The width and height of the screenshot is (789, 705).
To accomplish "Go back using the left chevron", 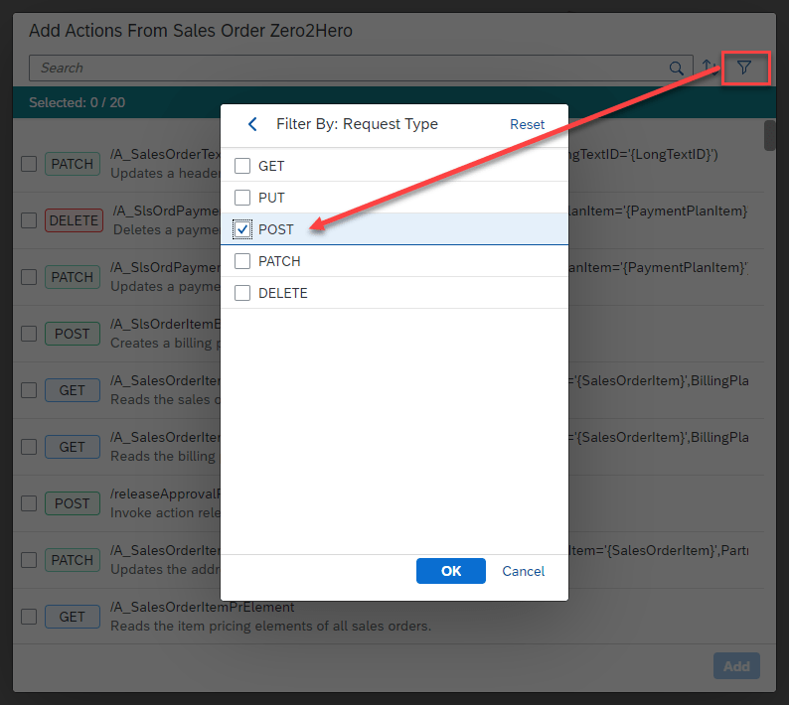I will (x=252, y=124).
